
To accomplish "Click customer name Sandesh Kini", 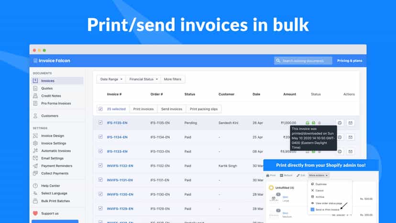I will (x=228, y=123).
